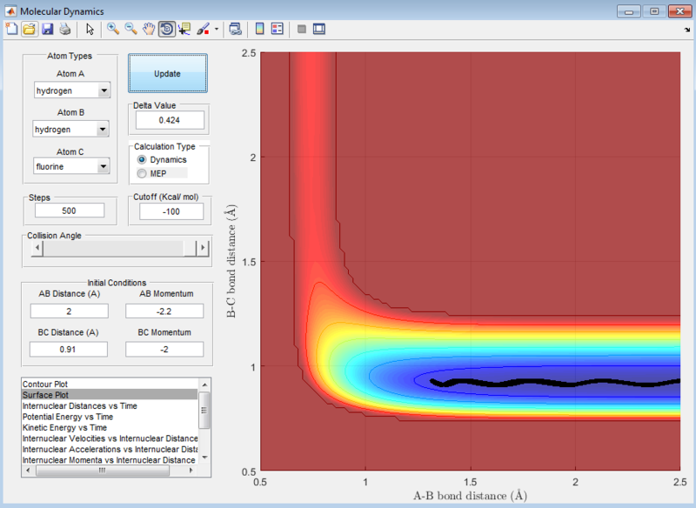The width and height of the screenshot is (696, 508).
Task: Open a file with the folder icon
Action: coord(30,30)
